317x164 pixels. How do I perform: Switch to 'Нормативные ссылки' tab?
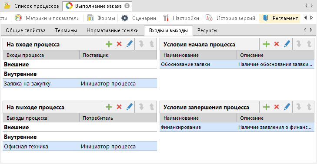112,30
